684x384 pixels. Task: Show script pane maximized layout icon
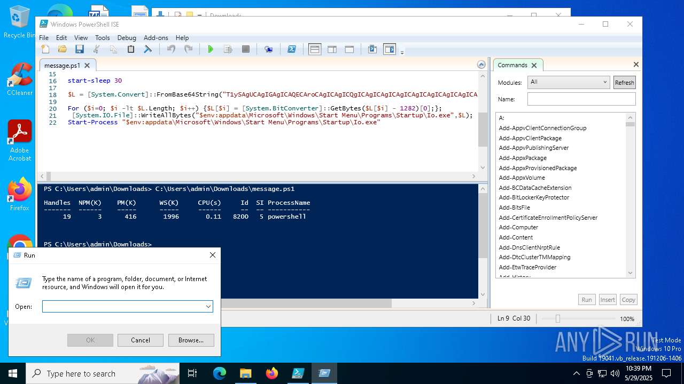tap(349, 49)
